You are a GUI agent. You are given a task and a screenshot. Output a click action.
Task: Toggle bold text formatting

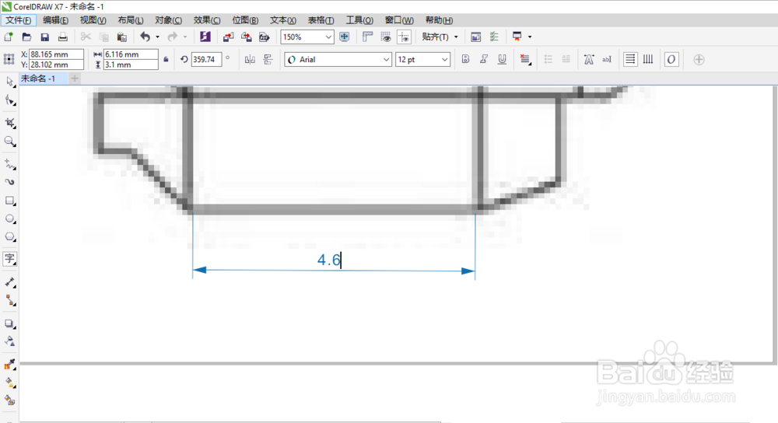tap(465, 60)
